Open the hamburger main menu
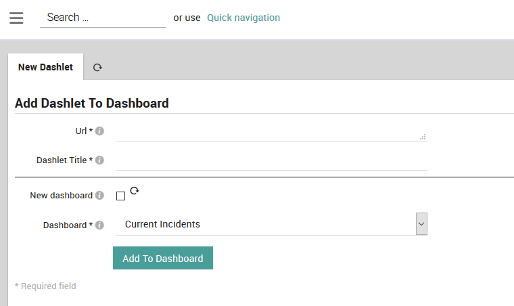The width and height of the screenshot is (514, 306). (16, 18)
